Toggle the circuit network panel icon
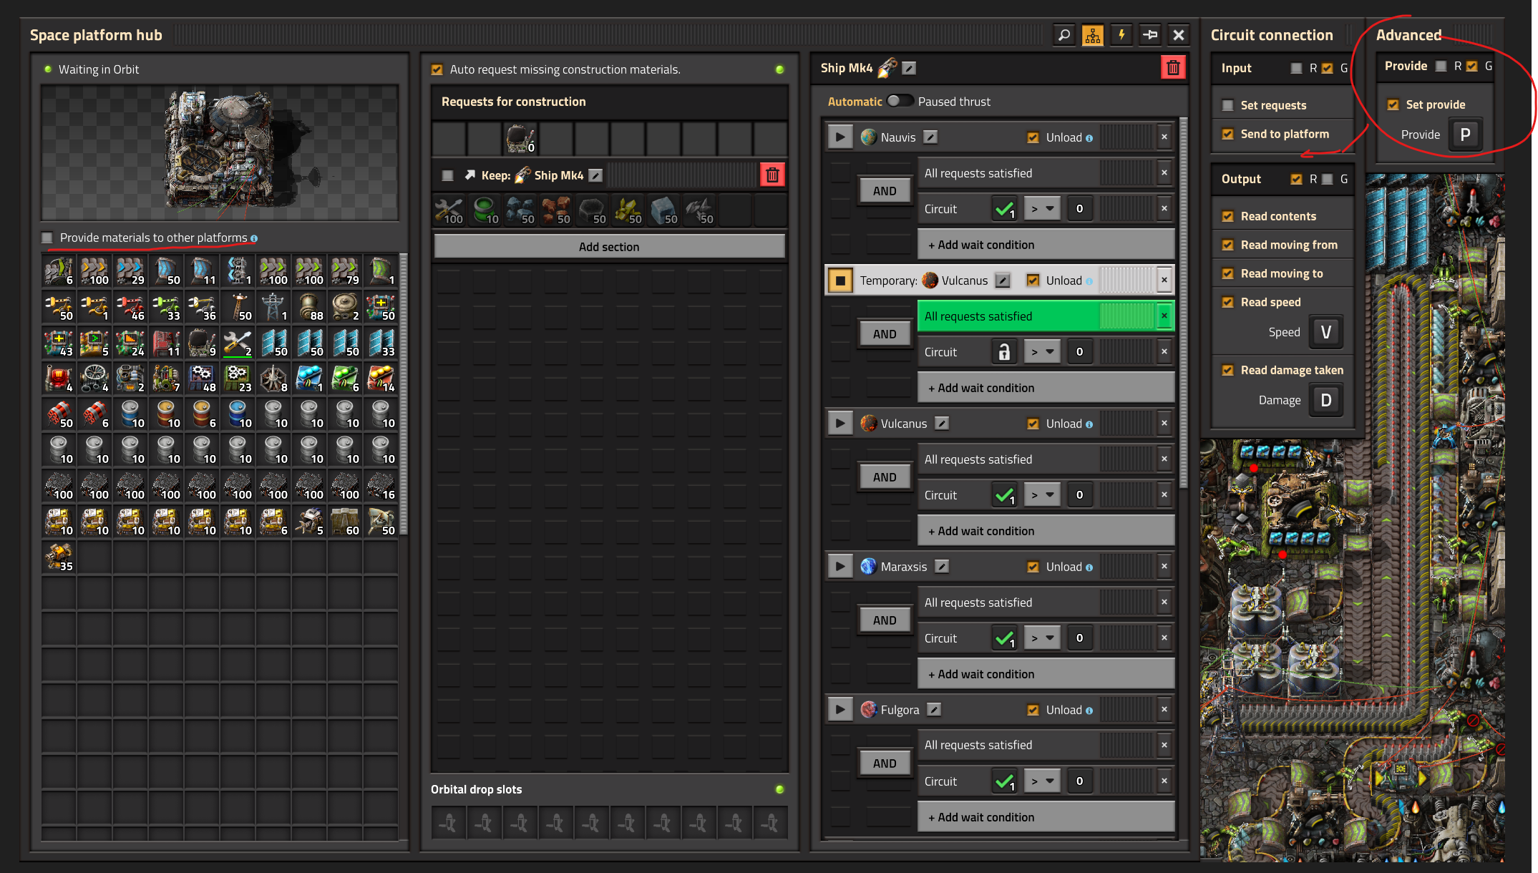 pyautogui.click(x=1093, y=35)
